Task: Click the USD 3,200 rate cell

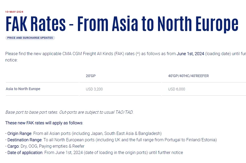Action: tap(94, 89)
